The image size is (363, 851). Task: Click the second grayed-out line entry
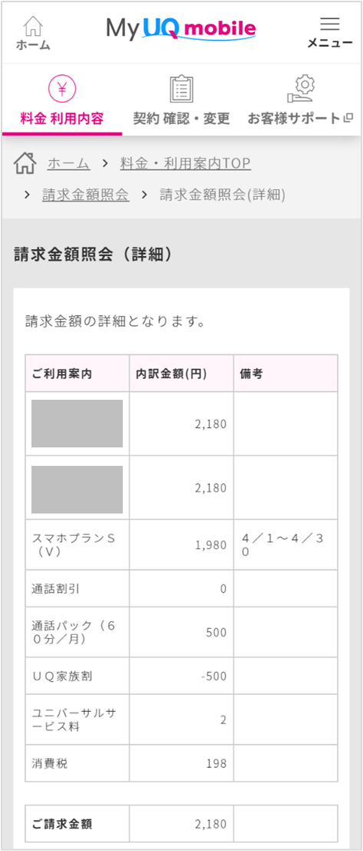pyautogui.click(x=77, y=489)
